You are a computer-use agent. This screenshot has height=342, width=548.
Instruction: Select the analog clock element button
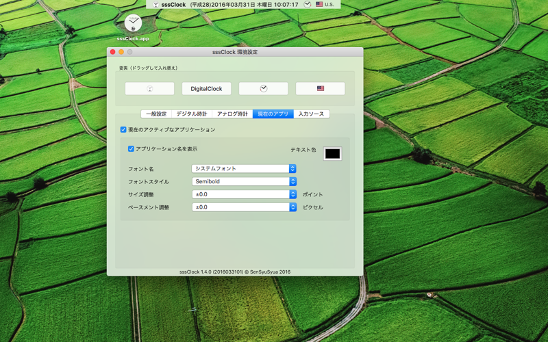tap(264, 89)
